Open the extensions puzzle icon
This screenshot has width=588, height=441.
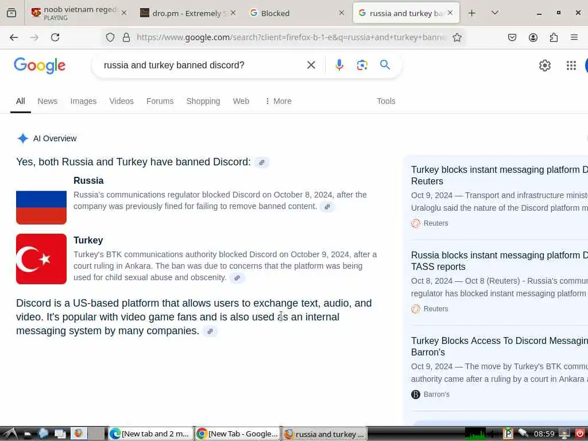coord(554,37)
